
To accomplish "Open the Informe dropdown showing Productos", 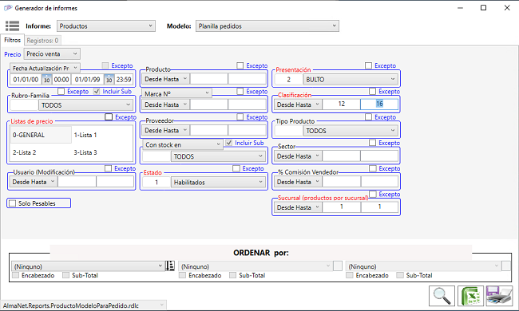I will coord(106,26).
